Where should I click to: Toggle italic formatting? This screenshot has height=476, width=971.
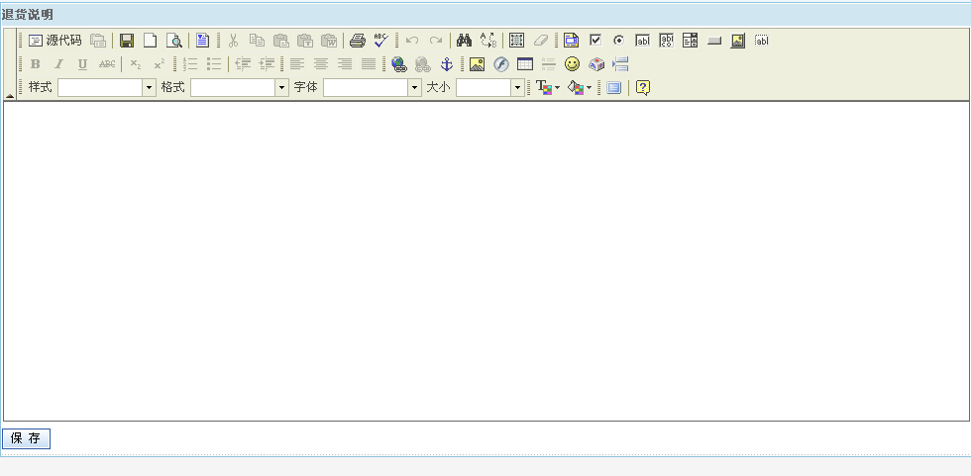[x=58, y=63]
